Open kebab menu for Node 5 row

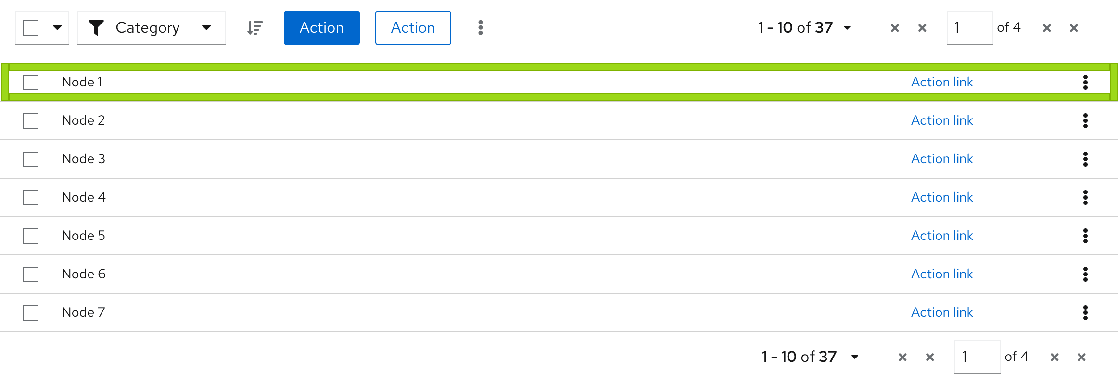pos(1085,236)
